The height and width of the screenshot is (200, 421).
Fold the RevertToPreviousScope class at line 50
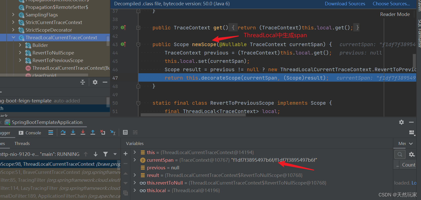click(x=138, y=103)
